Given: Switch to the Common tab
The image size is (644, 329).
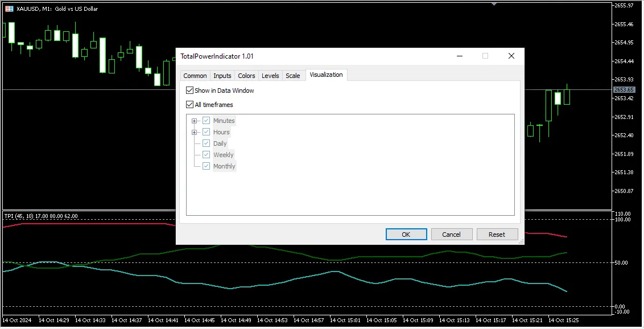Looking at the screenshot, I should click(195, 76).
